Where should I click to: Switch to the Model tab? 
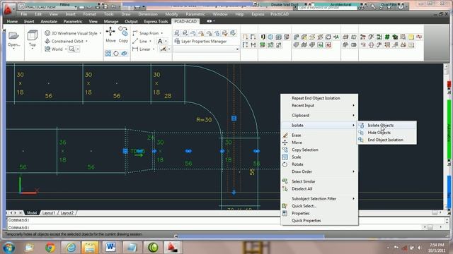click(32, 213)
